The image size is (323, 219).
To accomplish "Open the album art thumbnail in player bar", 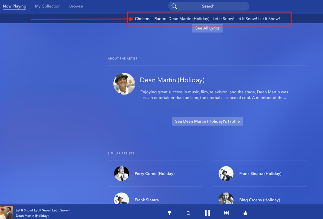I will 6,213.
